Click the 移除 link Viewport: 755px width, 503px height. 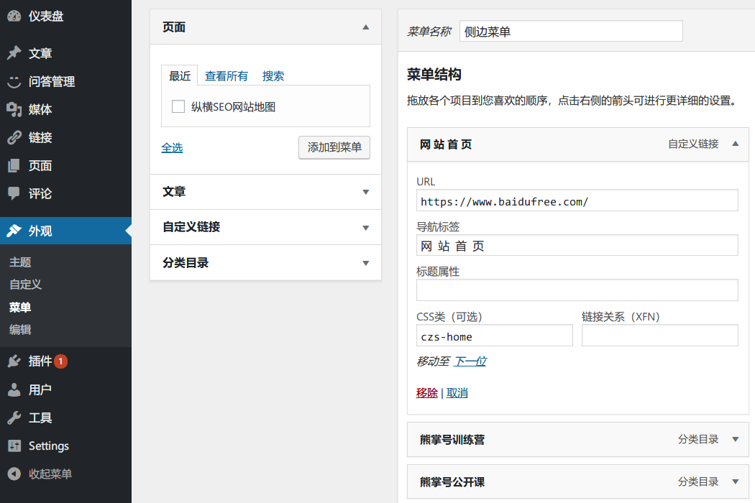(426, 393)
